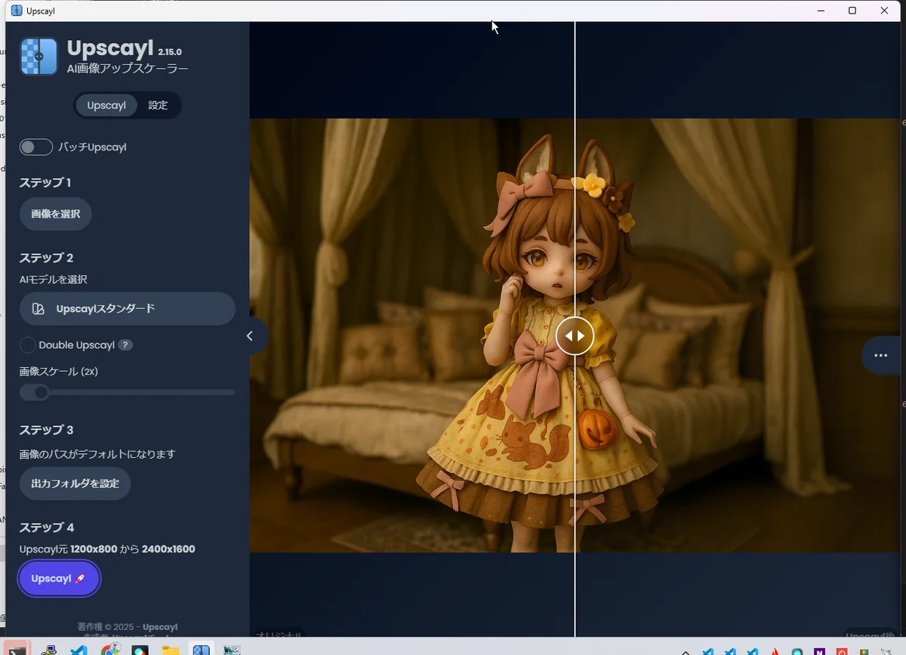Click the Visual Studio Code taskbar icon
Viewport: 906px width, 655px height.
(79, 650)
